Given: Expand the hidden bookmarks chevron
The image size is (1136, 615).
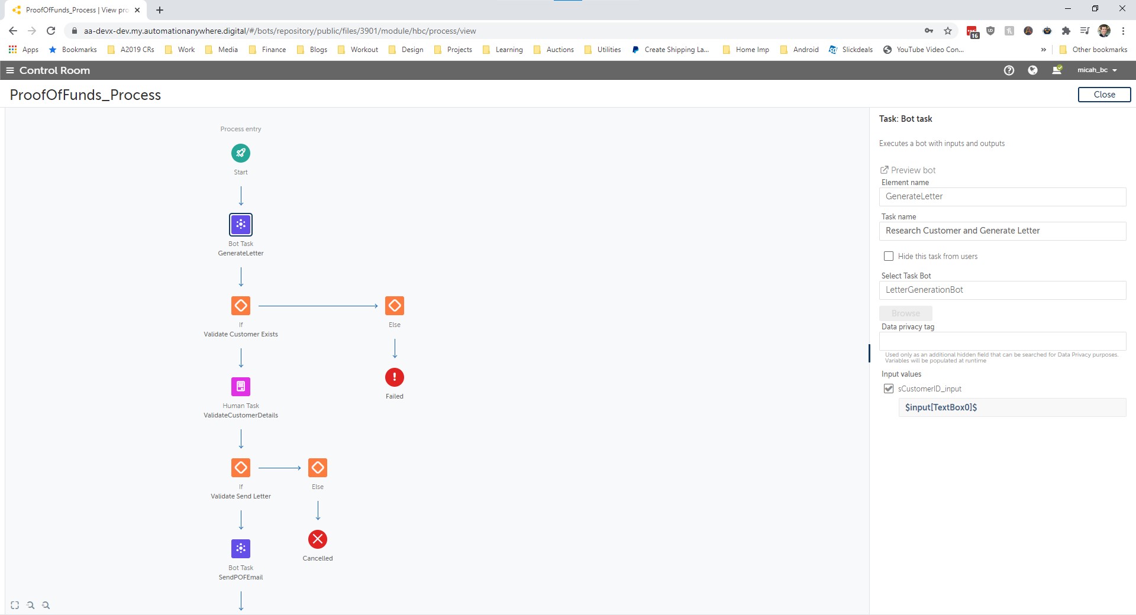Looking at the screenshot, I should (x=1044, y=50).
